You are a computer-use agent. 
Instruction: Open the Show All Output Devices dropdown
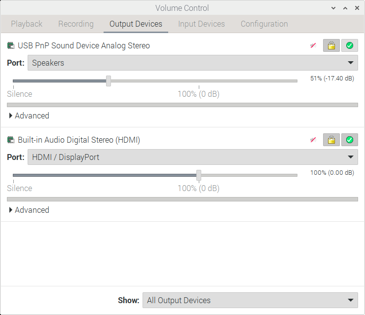click(x=250, y=300)
